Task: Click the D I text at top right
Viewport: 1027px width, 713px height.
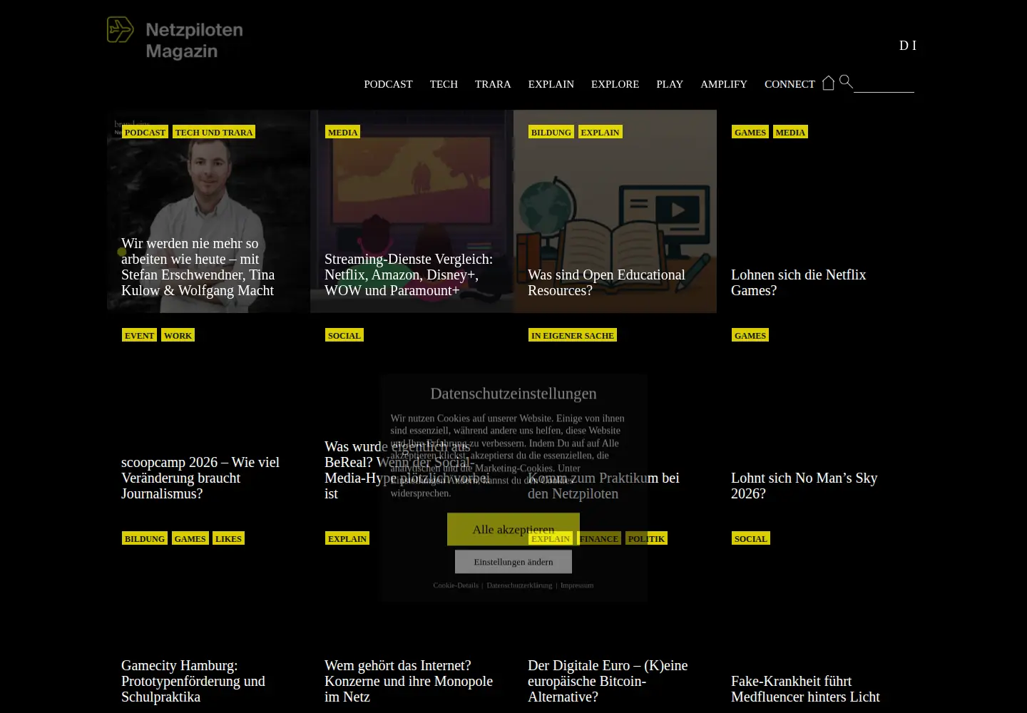Action: [908, 46]
